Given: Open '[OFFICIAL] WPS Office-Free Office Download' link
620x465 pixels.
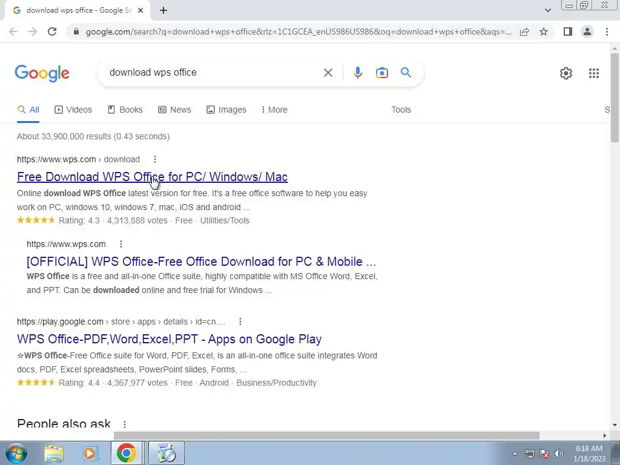Looking at the screenshot, I should 201,262.
